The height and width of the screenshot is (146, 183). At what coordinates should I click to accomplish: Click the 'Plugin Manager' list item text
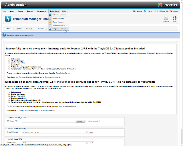tap(17, 61)
